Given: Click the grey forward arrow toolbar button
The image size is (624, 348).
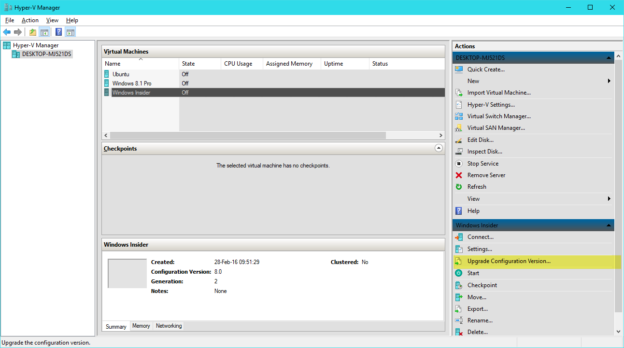Looking at the screenshot, I should (x=18, y=32).
